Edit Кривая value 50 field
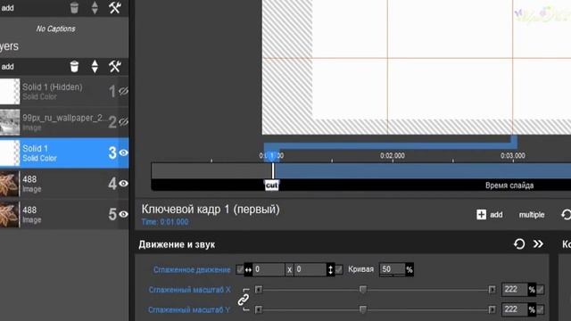Screen dimensions: 571x321 393,269
